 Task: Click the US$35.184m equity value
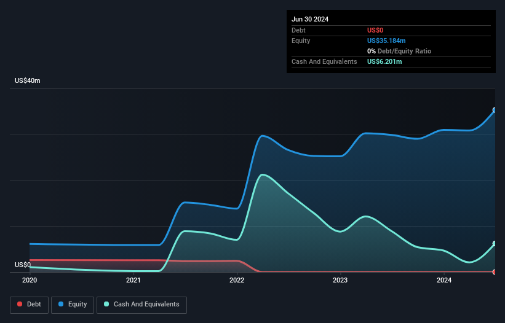pos(386,41)
